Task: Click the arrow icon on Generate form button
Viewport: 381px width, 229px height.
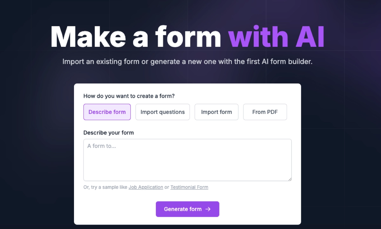Action: point(208,209)
